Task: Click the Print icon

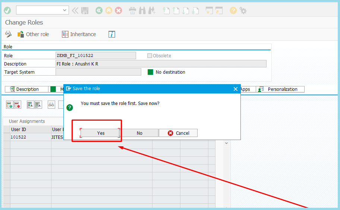Action: pos(132,10)
